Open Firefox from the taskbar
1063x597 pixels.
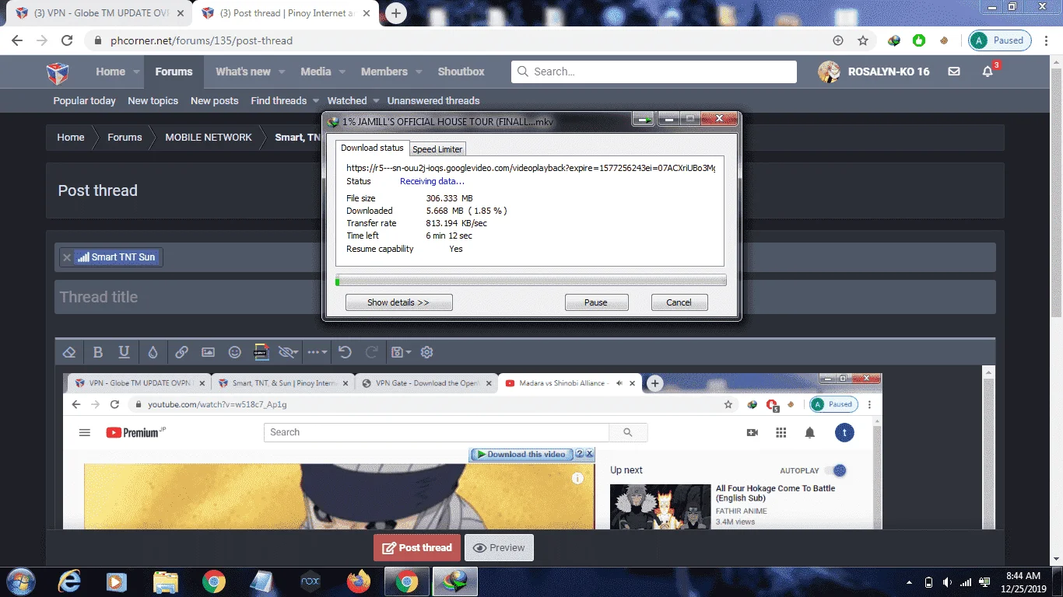359,581
